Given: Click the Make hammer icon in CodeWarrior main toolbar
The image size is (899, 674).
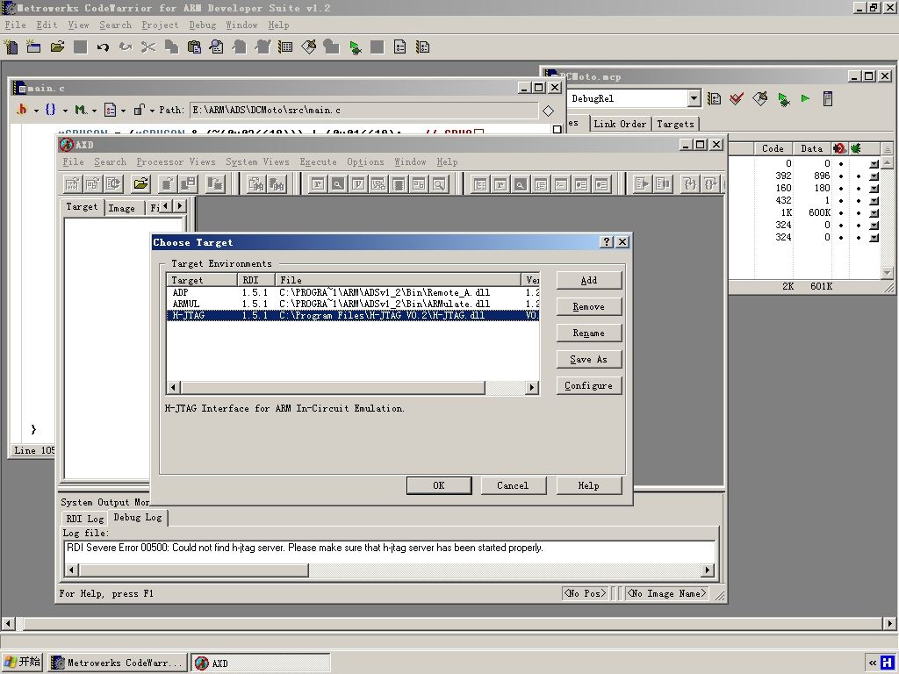Looking at the screenshot, I should [308, 47].
